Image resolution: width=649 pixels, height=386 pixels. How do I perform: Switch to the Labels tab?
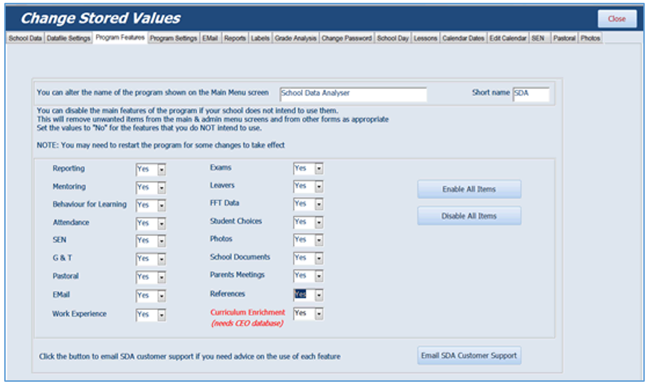point(260,38)
